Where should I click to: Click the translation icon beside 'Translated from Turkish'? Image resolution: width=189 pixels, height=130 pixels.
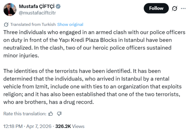point(6,25)
